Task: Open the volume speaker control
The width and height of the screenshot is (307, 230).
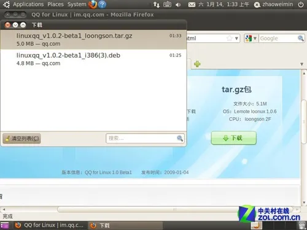Action: tap(178, 5)
